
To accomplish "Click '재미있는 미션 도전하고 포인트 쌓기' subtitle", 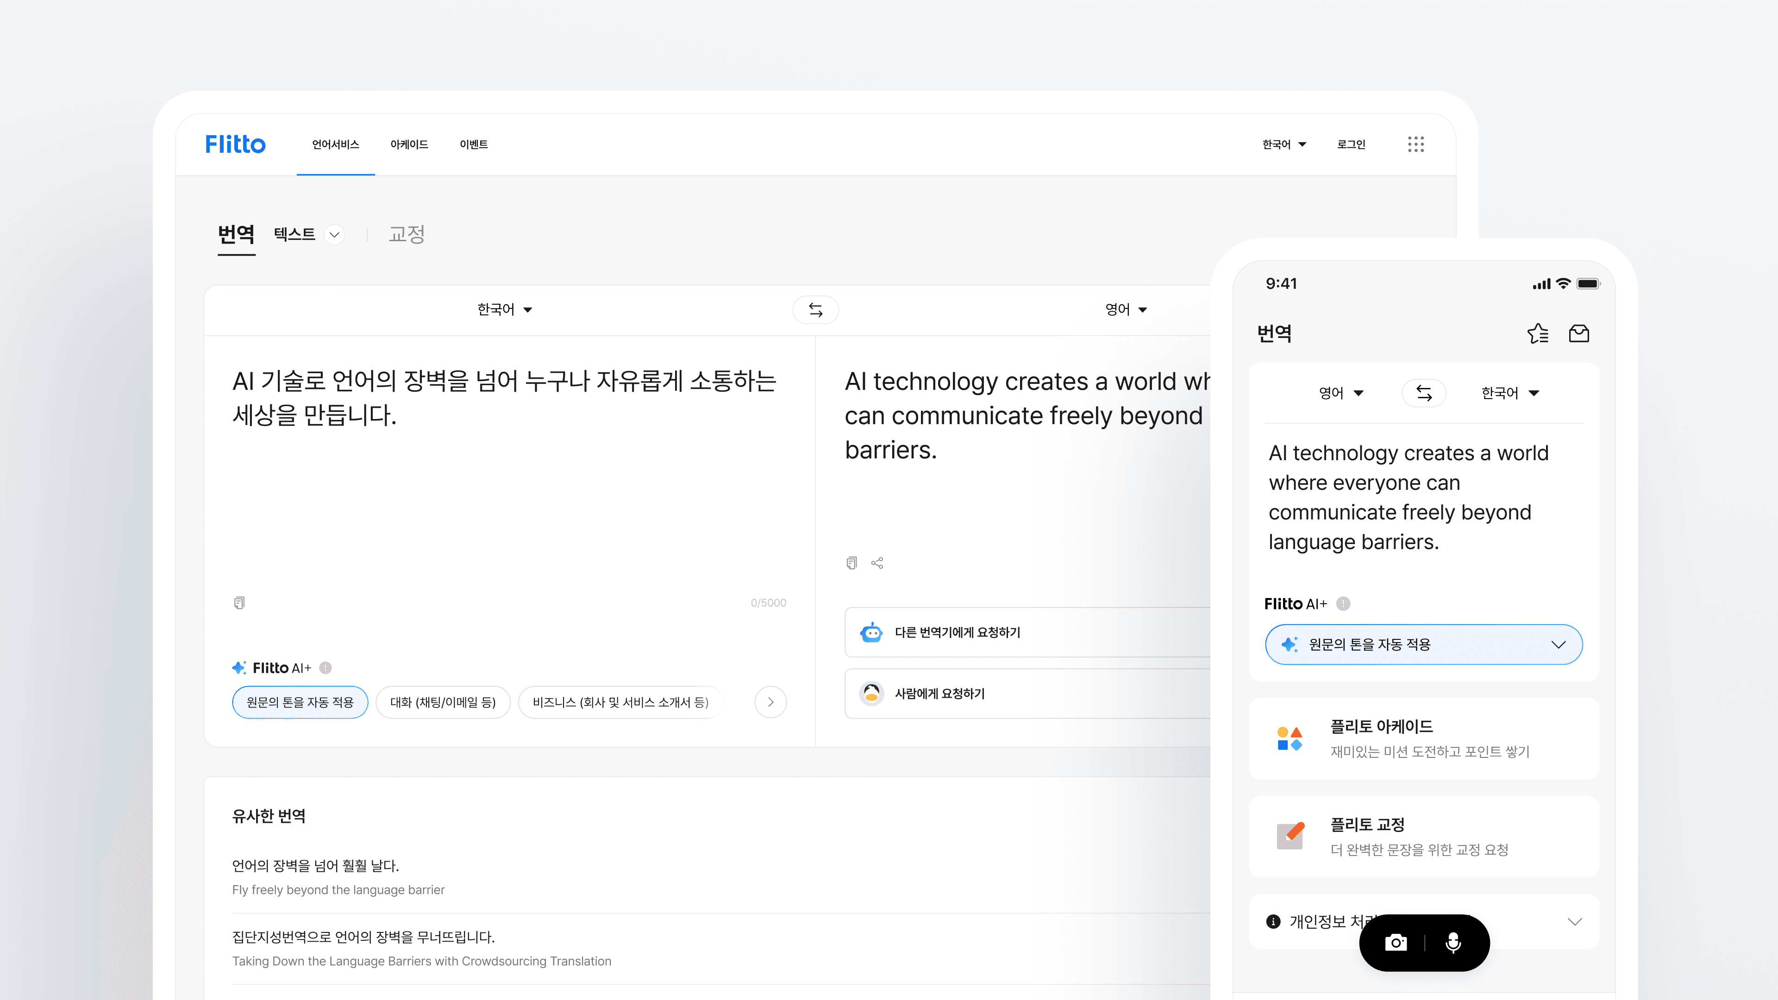I will coord(1430,751).
